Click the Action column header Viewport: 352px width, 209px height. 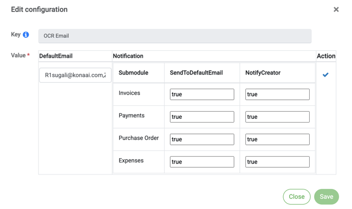(326, 56)
